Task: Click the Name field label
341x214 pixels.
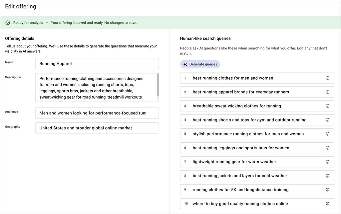Action: (9, 62)
